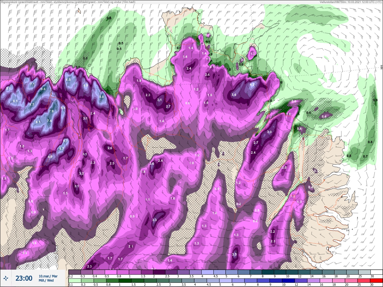Click the 7.9 snowfall value on the map
The height and width of the screenshot is (287, 383).
tap(51, 111)
